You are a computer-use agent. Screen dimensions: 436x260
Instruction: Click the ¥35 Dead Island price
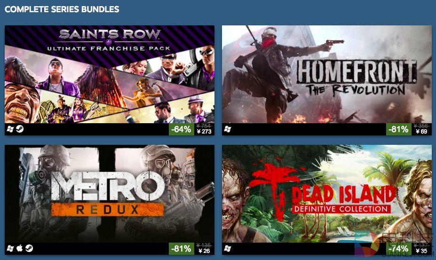(x=421, y=251)
